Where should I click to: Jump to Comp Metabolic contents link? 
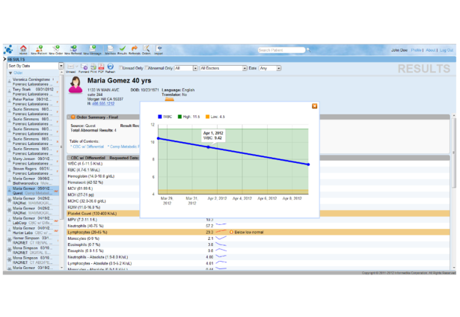(123, 147)
